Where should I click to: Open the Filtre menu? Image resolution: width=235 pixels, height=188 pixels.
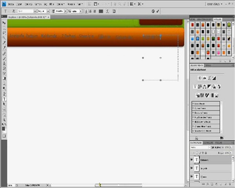51,4
